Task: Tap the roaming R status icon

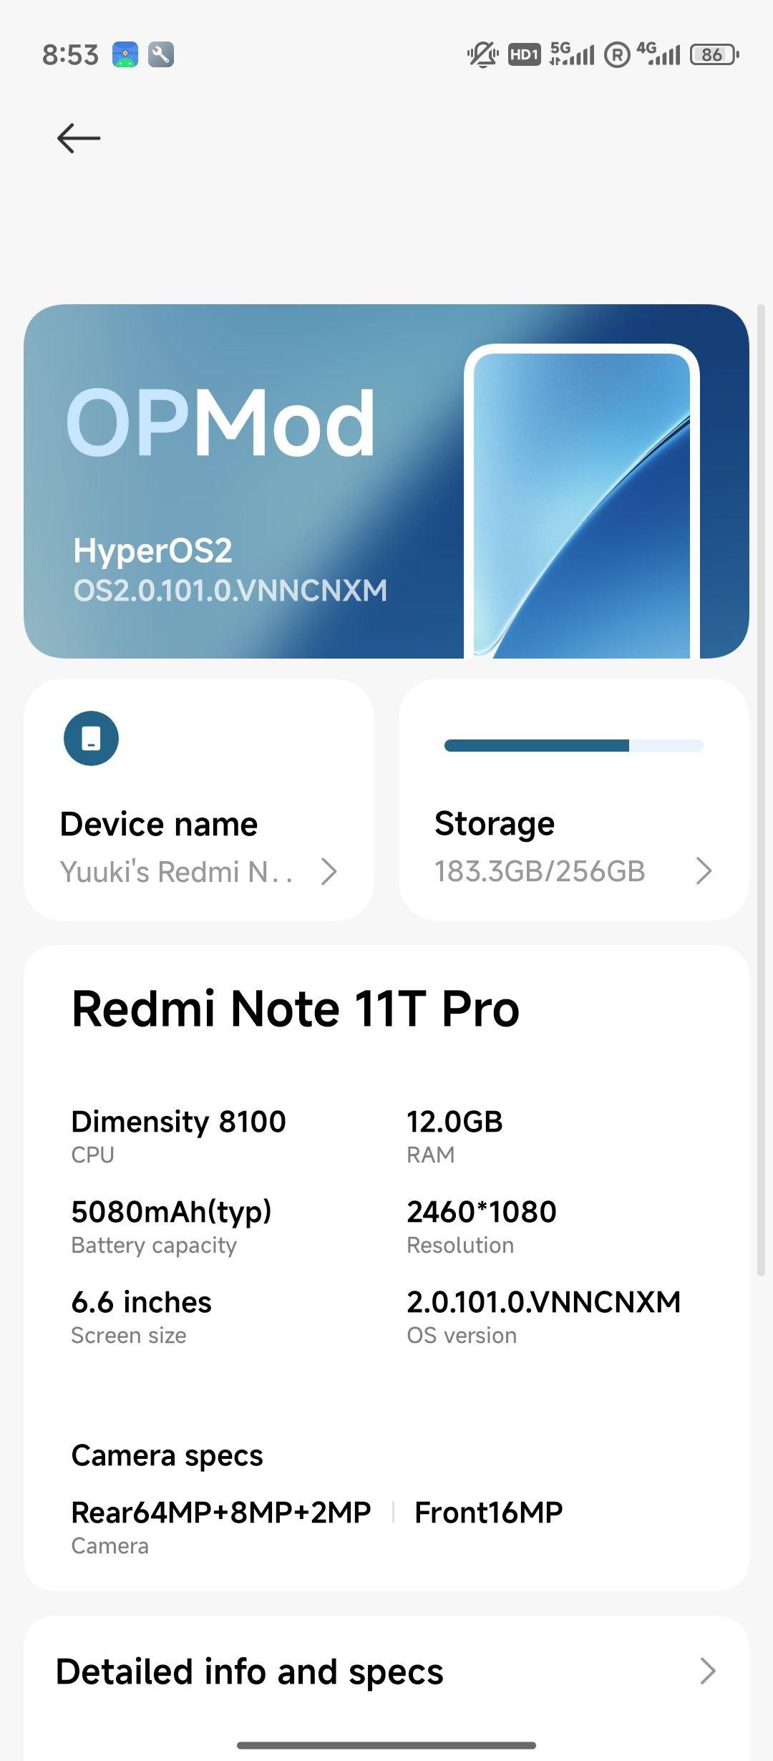Action: (x=617, y=54)
